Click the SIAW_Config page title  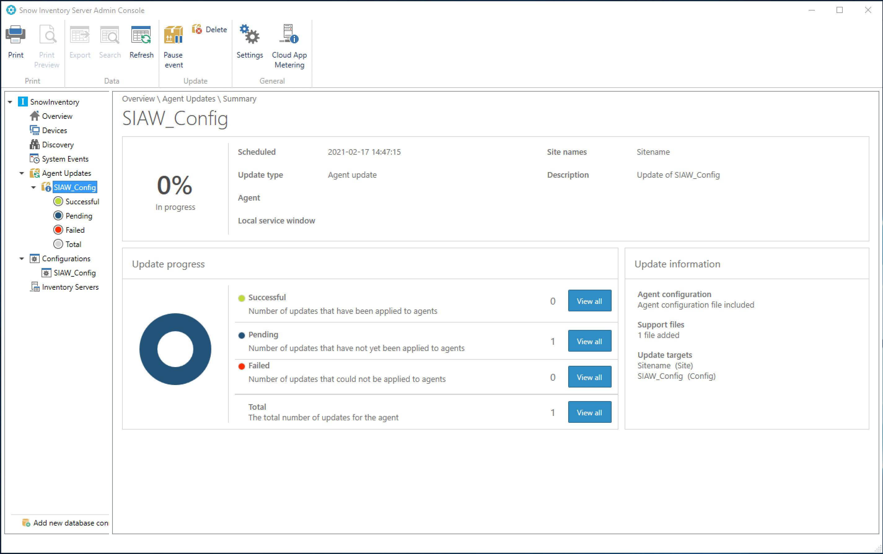(175, 118)
